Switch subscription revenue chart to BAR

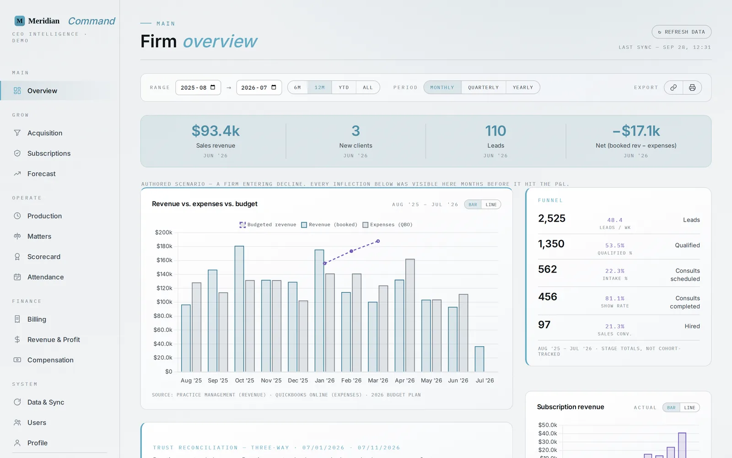pos(671,408)
